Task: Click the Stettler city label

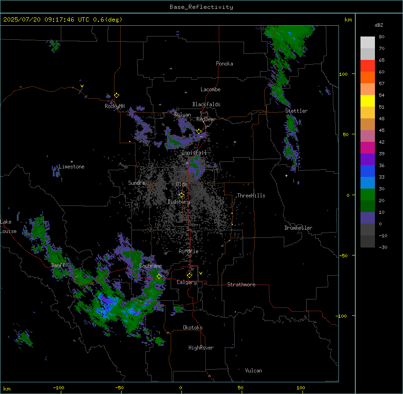Action: (x=296, y=111)
